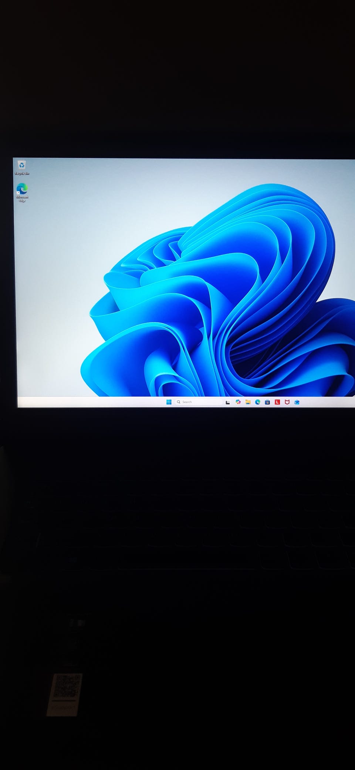Launch McAfee from the taskbar
Image resolution: width=355 pixels, height=770 pixels.
[287, 402]
